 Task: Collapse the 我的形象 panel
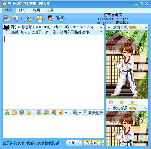(x=109, y=108)
